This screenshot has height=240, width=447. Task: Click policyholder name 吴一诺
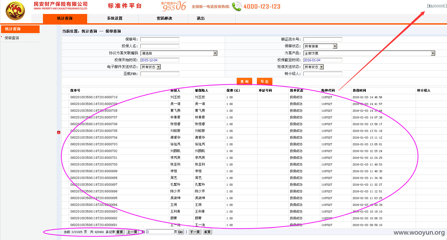point(175,104)
